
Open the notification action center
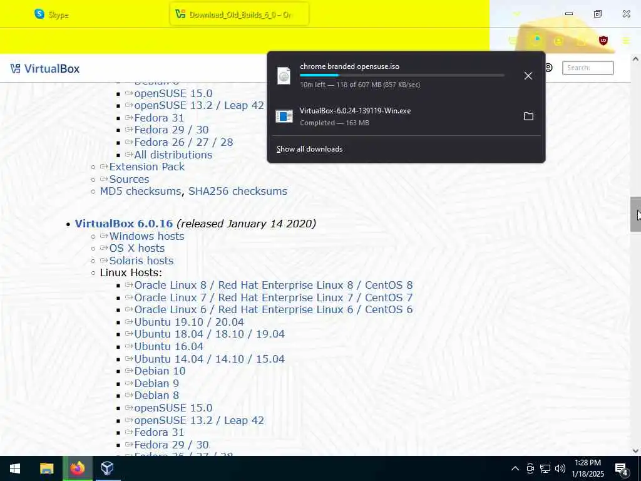click(622, 468)
